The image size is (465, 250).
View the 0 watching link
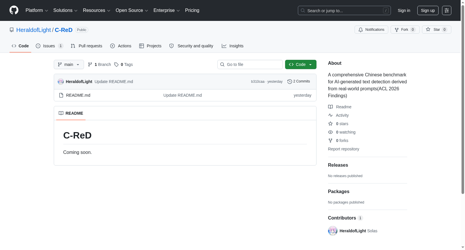pos(342,132)
